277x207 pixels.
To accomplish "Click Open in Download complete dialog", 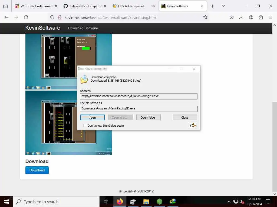I will pyautogui.click(x=93, y=118).
